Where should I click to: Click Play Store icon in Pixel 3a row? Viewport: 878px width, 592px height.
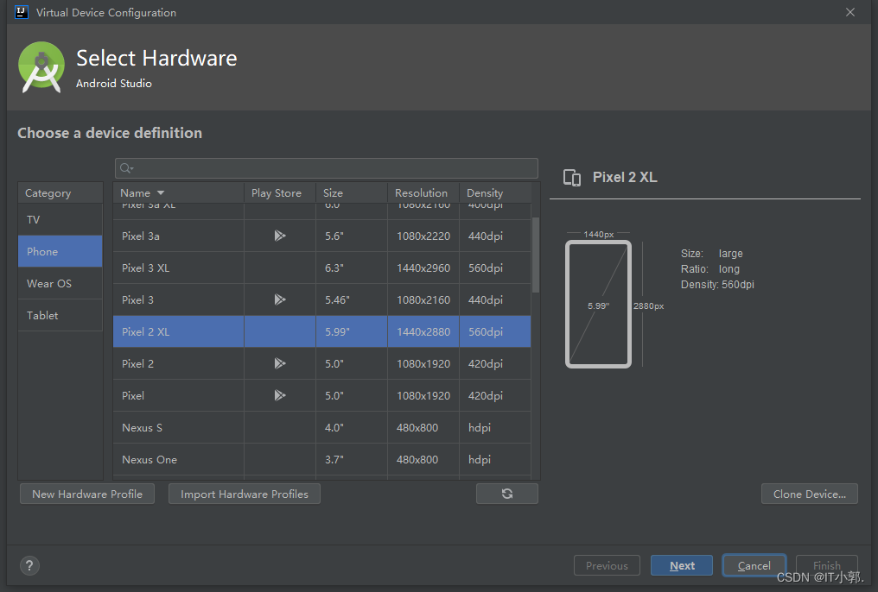click(280, 236)
